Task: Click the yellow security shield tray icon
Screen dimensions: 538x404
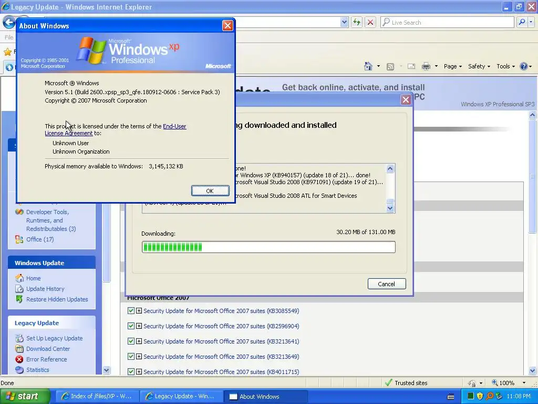Action: coord(480,397)
